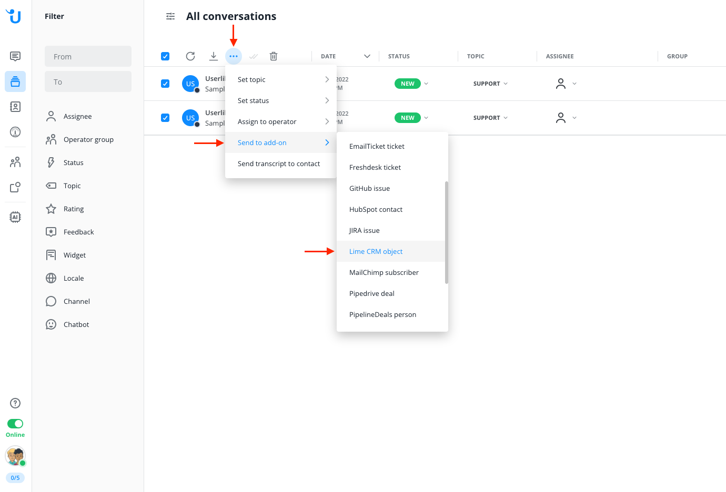Uncheck the select-all conversations checkbox
Image resolution: width=726 pixels, height=492 pixels.
[165, 56]
